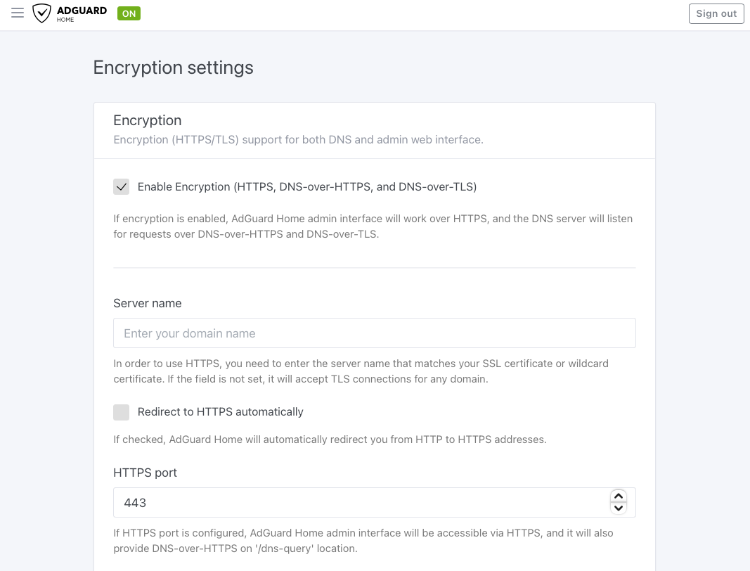The width and height of the screenshot is (750, 571).
Task: Open the hamburger navigation menu
Action: 18,13
